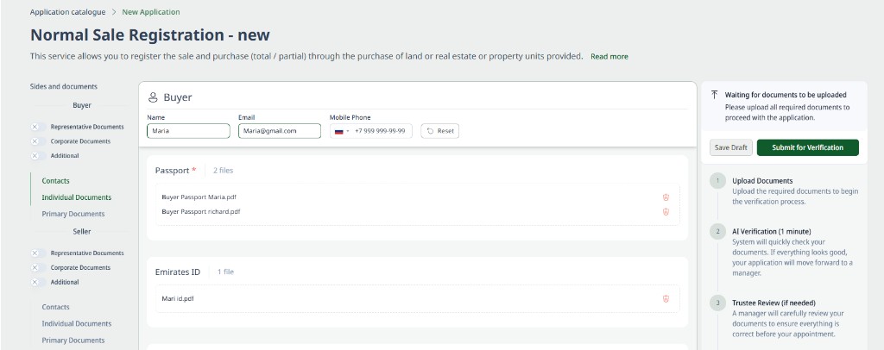Click Submit for Verification button

(808, 147)
